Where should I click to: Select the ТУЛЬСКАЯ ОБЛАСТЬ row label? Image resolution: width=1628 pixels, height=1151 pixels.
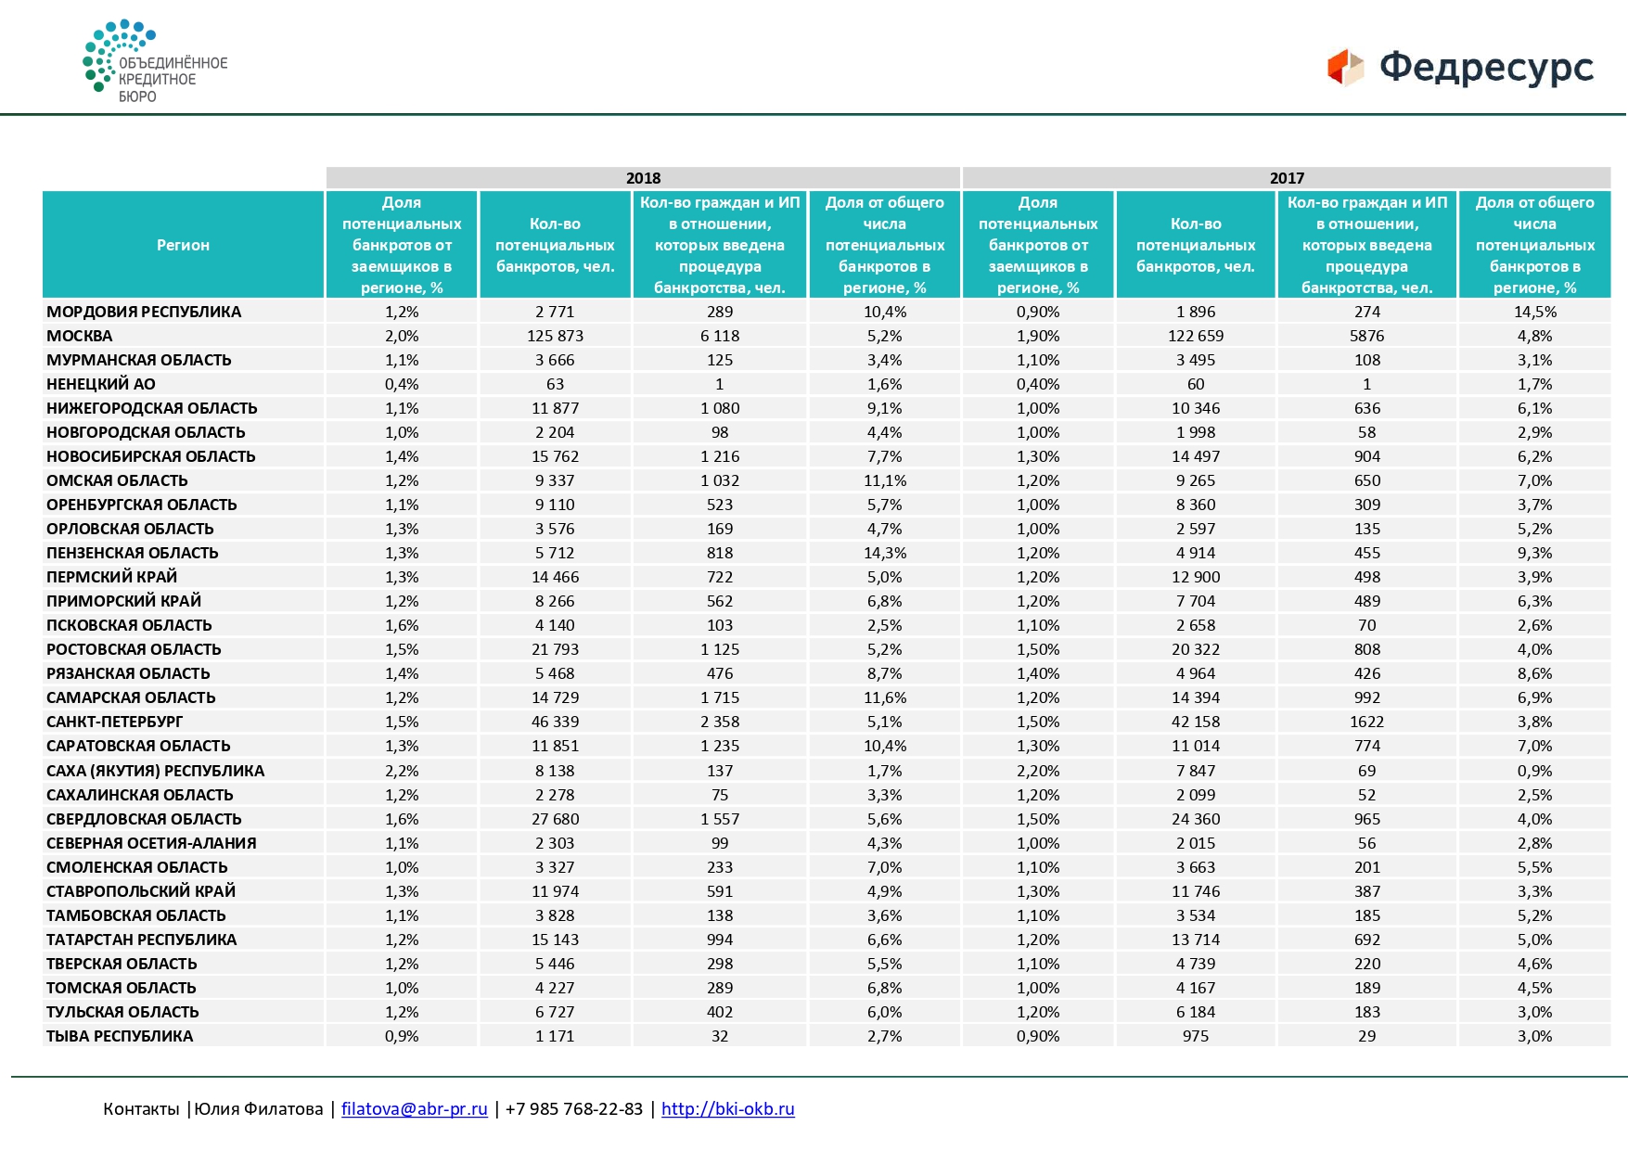[122, 1012]
